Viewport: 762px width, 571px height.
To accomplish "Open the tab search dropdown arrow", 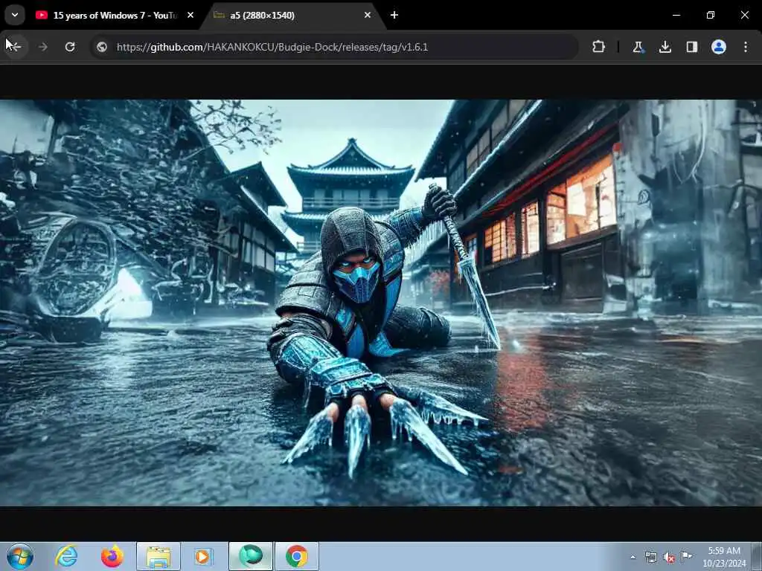I will pos(15,15).
